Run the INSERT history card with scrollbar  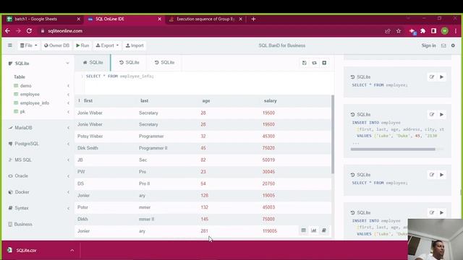point(442,114)
